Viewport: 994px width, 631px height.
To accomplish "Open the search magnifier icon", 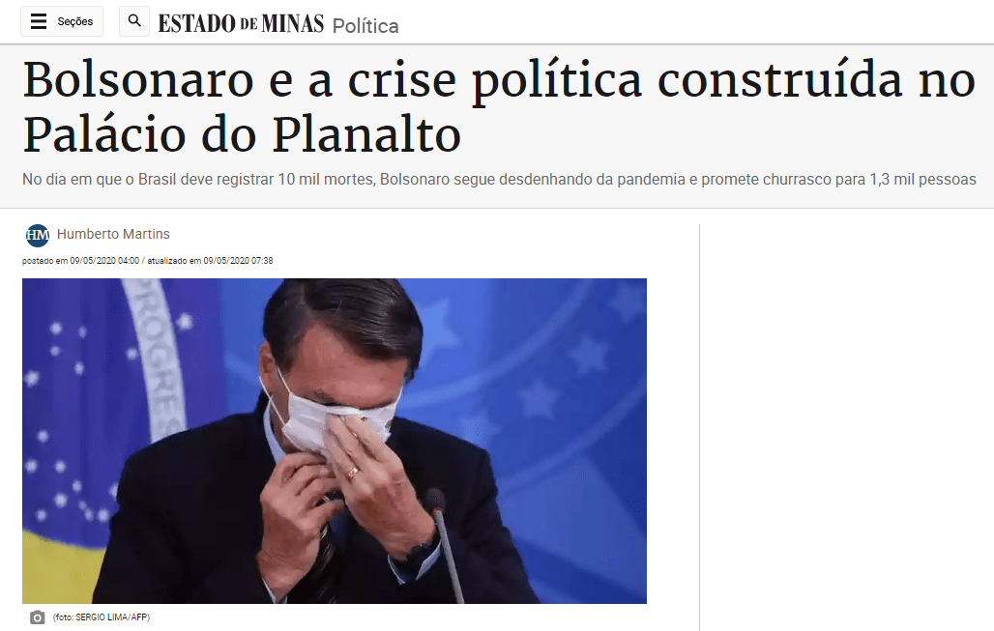I will [x=134, y=21].
